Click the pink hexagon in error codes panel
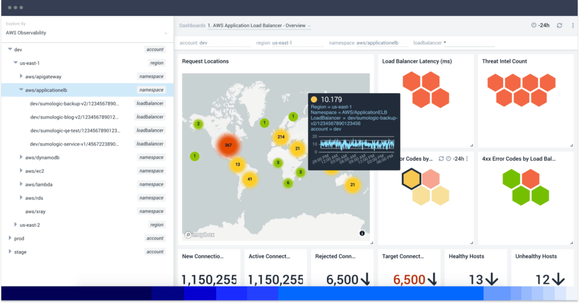Viewport: 579px width, 303px height. point(430,179)
